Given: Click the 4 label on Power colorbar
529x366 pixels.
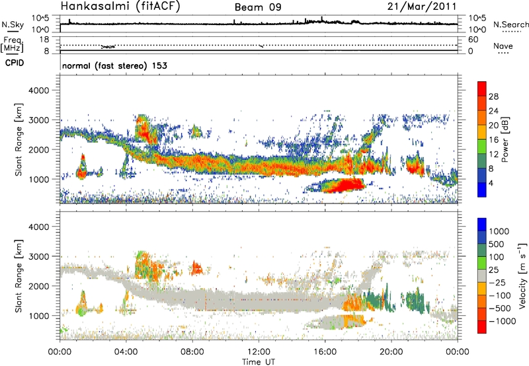Looking at the screenshot, I should 491,183.
